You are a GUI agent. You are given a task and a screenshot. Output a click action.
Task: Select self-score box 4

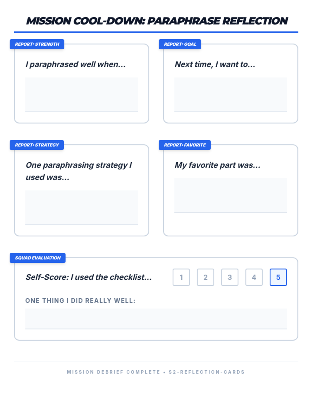click(x=254, y=277)
